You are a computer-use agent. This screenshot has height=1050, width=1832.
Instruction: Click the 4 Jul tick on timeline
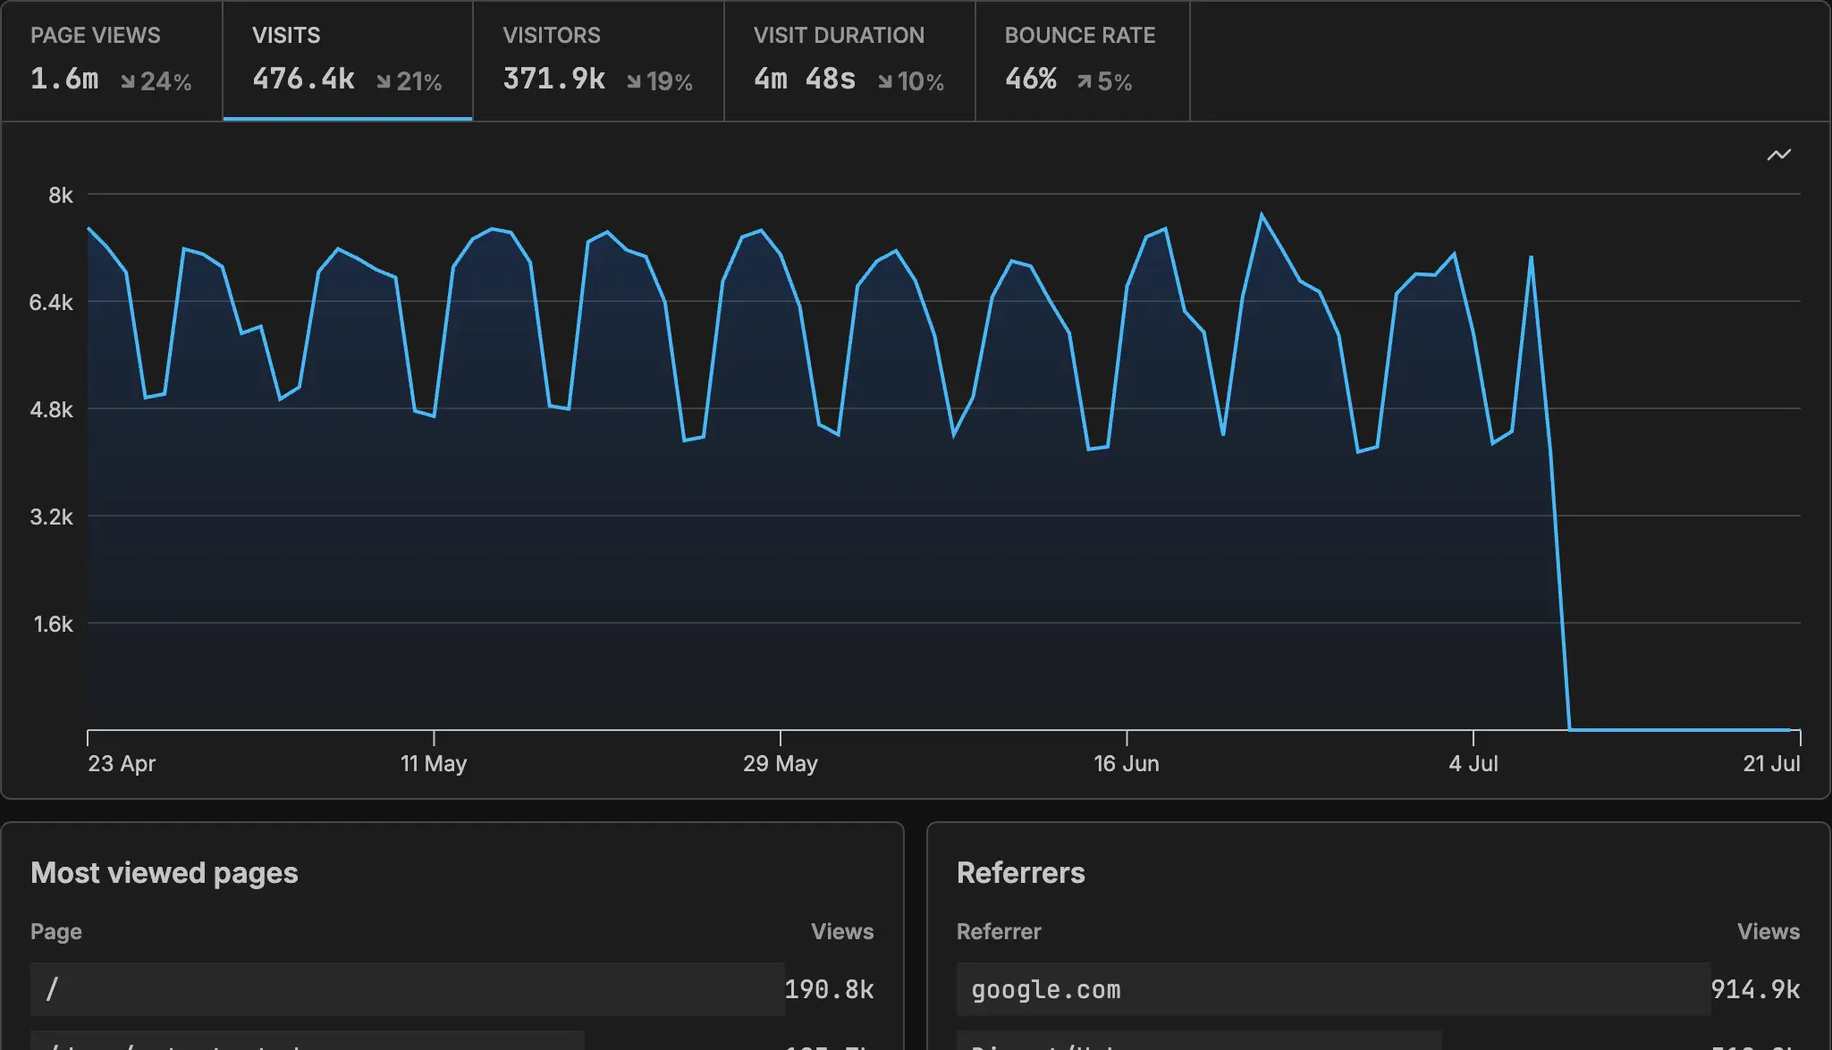(1473, 763)
